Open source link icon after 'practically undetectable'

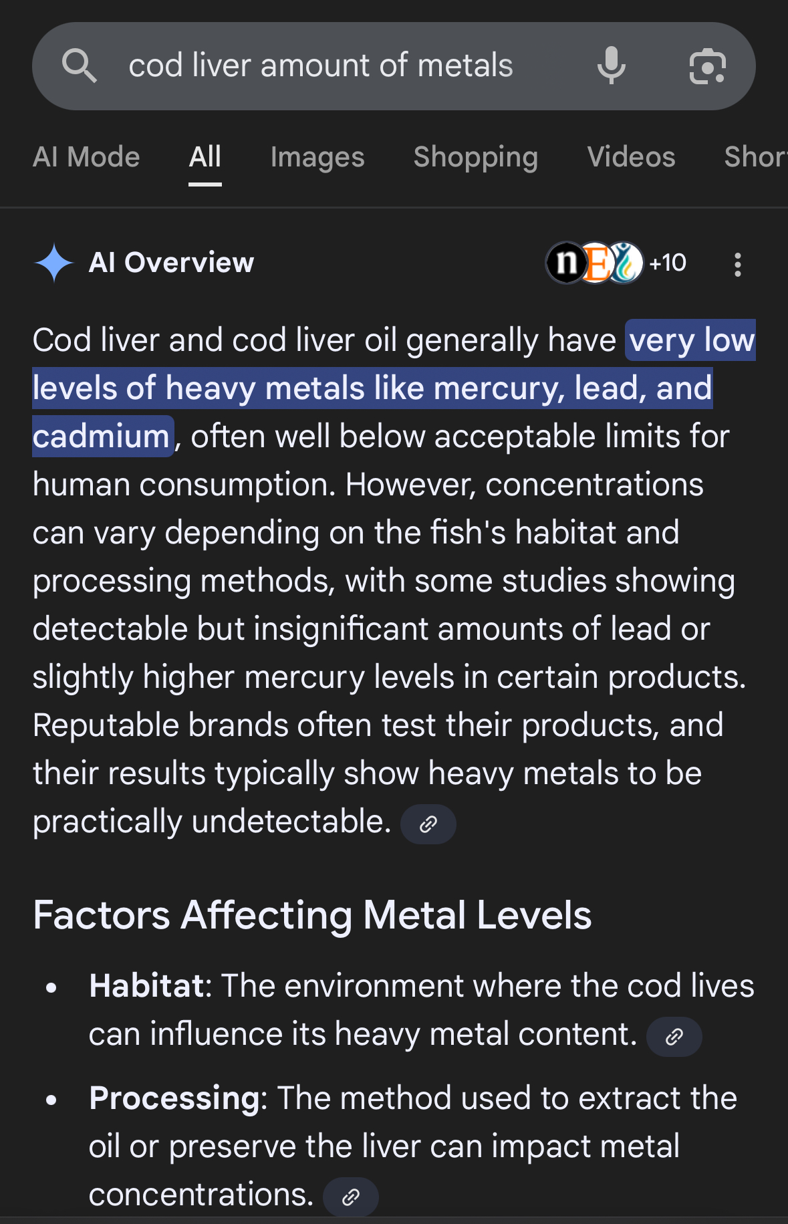click(x=428, y=824)
